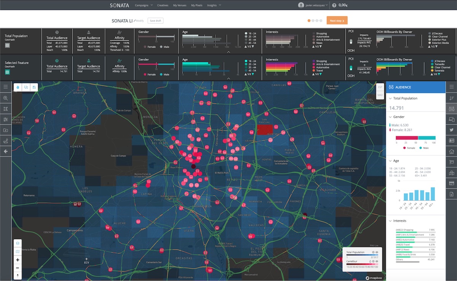Screen dimensions: 457x281
Task: Click the orange Next step button
Action: pos(337,21)
